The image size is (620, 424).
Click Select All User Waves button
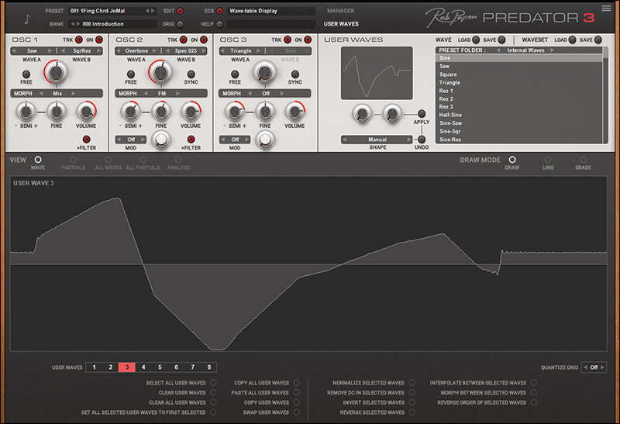tap(213, 382)
